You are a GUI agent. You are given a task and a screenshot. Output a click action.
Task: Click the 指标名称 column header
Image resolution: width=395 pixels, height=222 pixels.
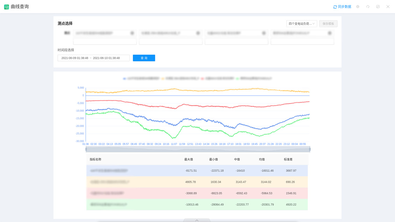(95, 160)
